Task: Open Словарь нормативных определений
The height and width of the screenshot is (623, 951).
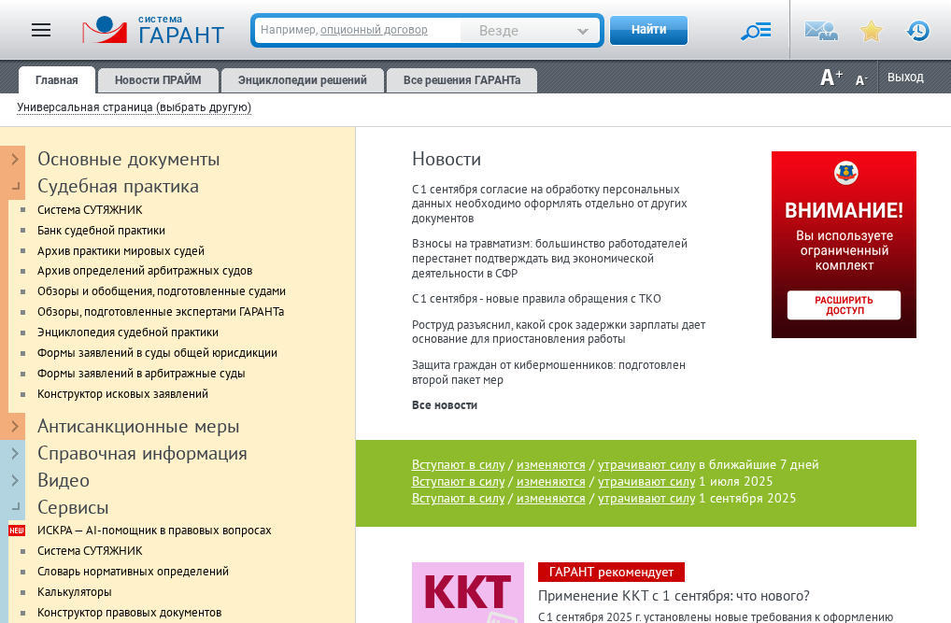Action: 133,572
